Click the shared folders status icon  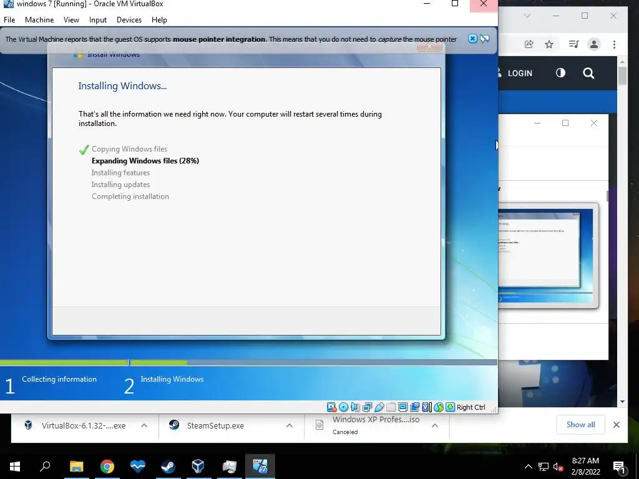point(391,407)
